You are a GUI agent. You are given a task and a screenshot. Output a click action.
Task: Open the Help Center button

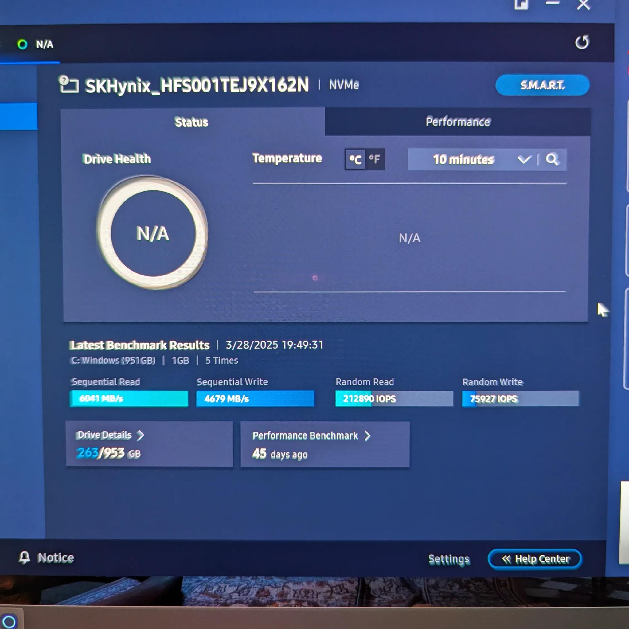tap(535, 559)
